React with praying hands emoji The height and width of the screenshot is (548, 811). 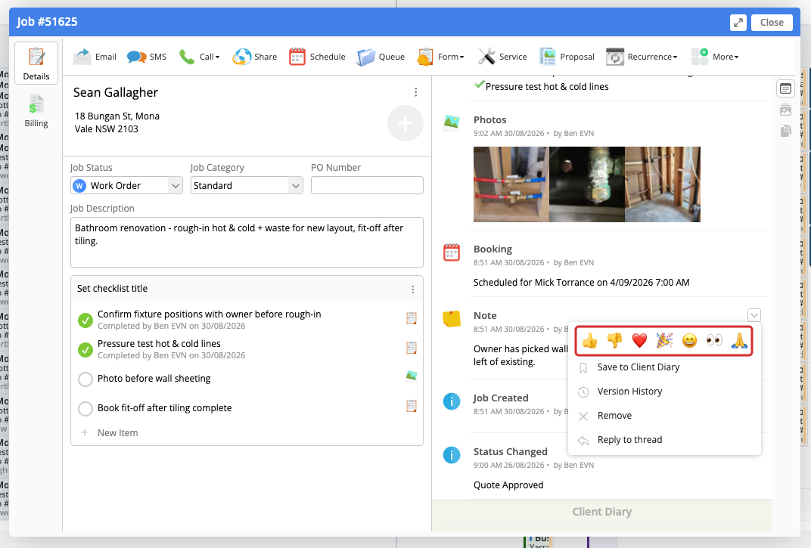point(739,341)
